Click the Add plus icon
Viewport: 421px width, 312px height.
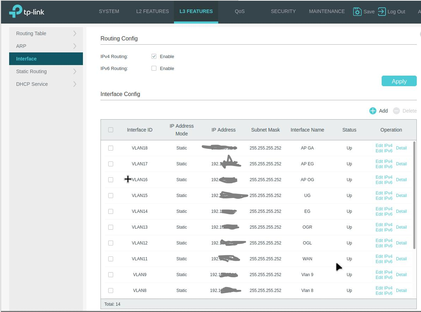pyautogui.click(x=373, y=111)
